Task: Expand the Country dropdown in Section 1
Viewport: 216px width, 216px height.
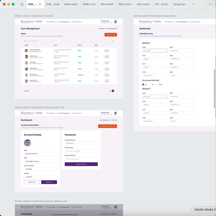Action: tap(155, 67)
